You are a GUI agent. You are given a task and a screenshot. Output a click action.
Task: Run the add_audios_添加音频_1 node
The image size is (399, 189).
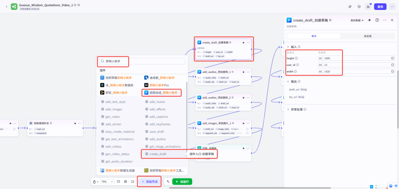pyautogui.click(x=243, y=72)
